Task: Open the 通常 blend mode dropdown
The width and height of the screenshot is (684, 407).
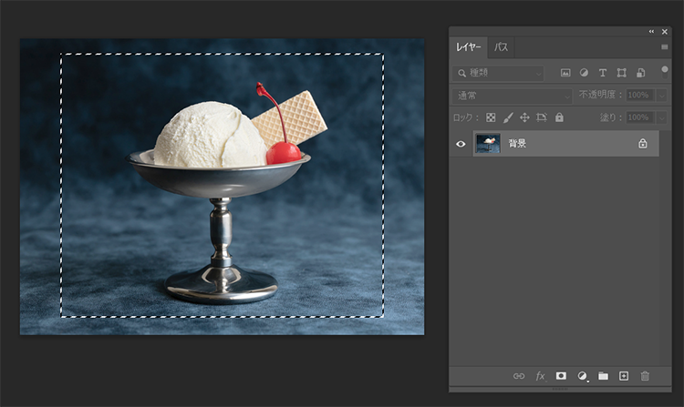Action: (x=513, y=95)
